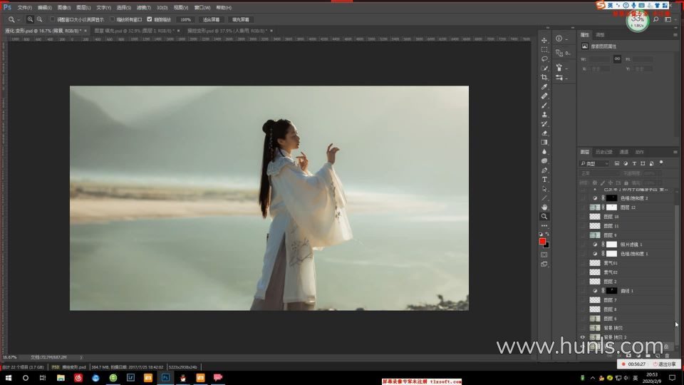
Task: Select the Clone Stamp tool
Action: tap(544, 114)
